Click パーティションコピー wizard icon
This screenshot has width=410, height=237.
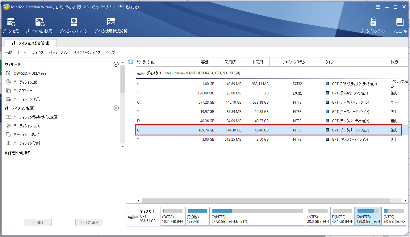pyautogui.click(x=8, y=82)
